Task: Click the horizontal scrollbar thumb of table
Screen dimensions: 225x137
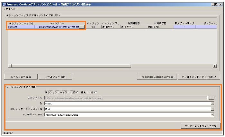Action: pyautogui.click(x=71, y=66)
